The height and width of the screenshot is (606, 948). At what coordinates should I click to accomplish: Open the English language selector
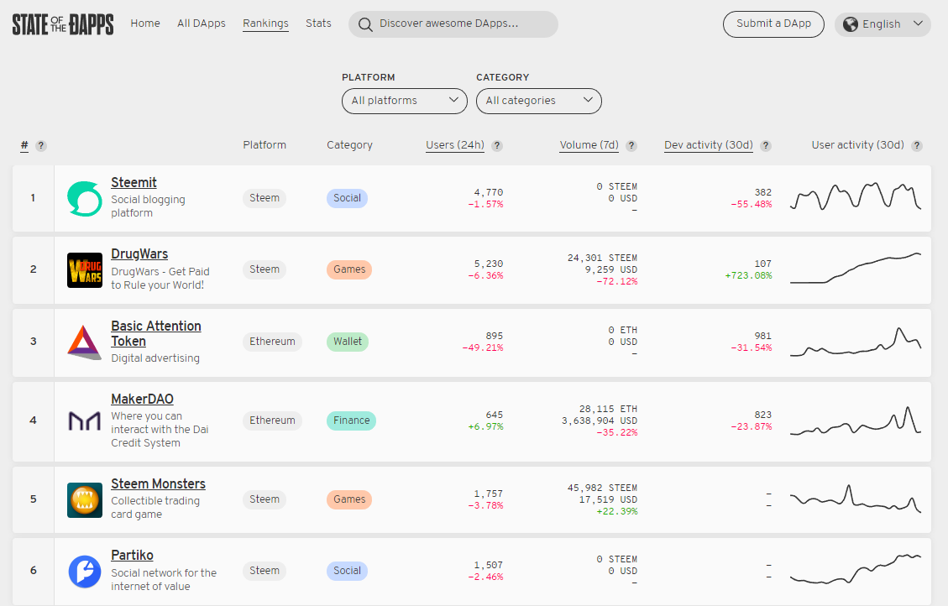(883, 24)
